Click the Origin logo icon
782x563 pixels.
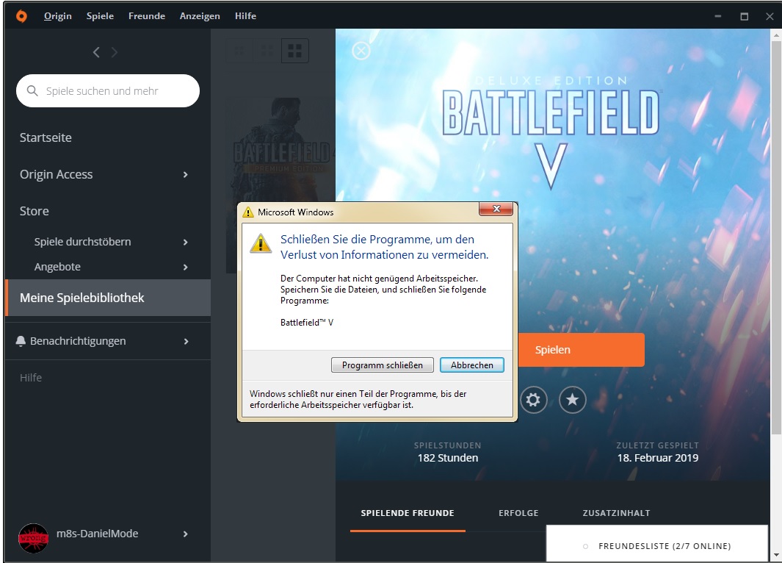point(21,16)
